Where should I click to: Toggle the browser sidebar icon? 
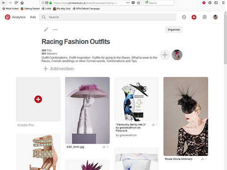(x=216, y=3)
